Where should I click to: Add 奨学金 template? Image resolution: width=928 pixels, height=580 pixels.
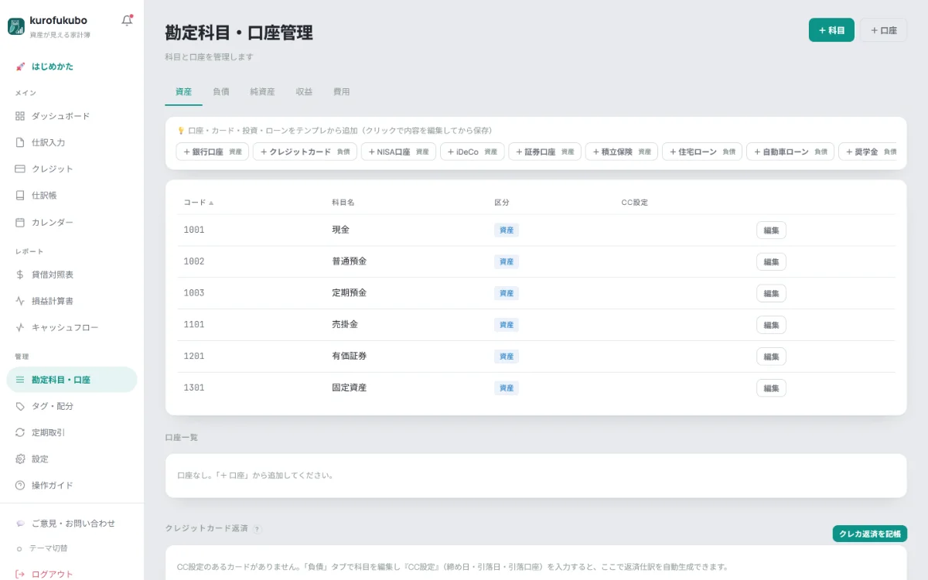point(869,152)
